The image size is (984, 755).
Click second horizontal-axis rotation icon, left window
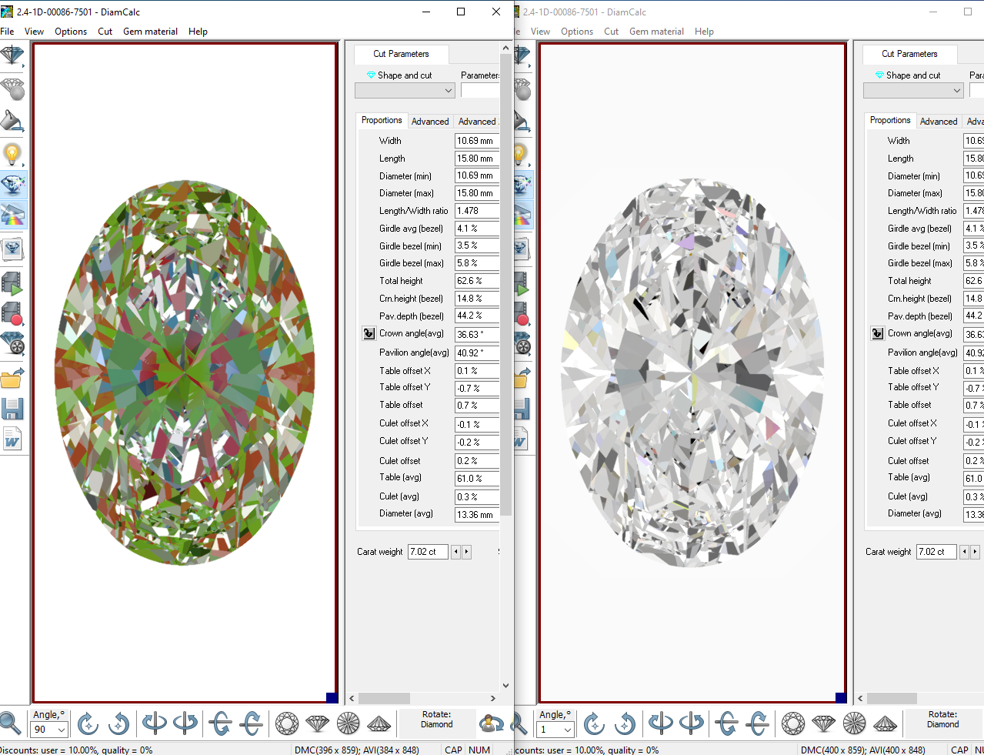point(252,723)
